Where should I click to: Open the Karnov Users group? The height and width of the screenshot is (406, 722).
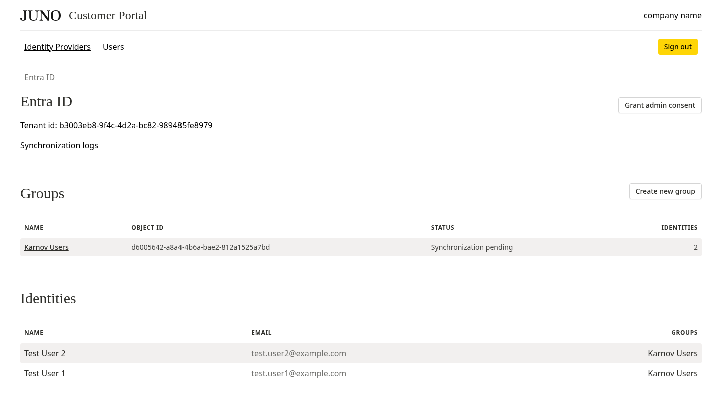[x=46, y=247]
